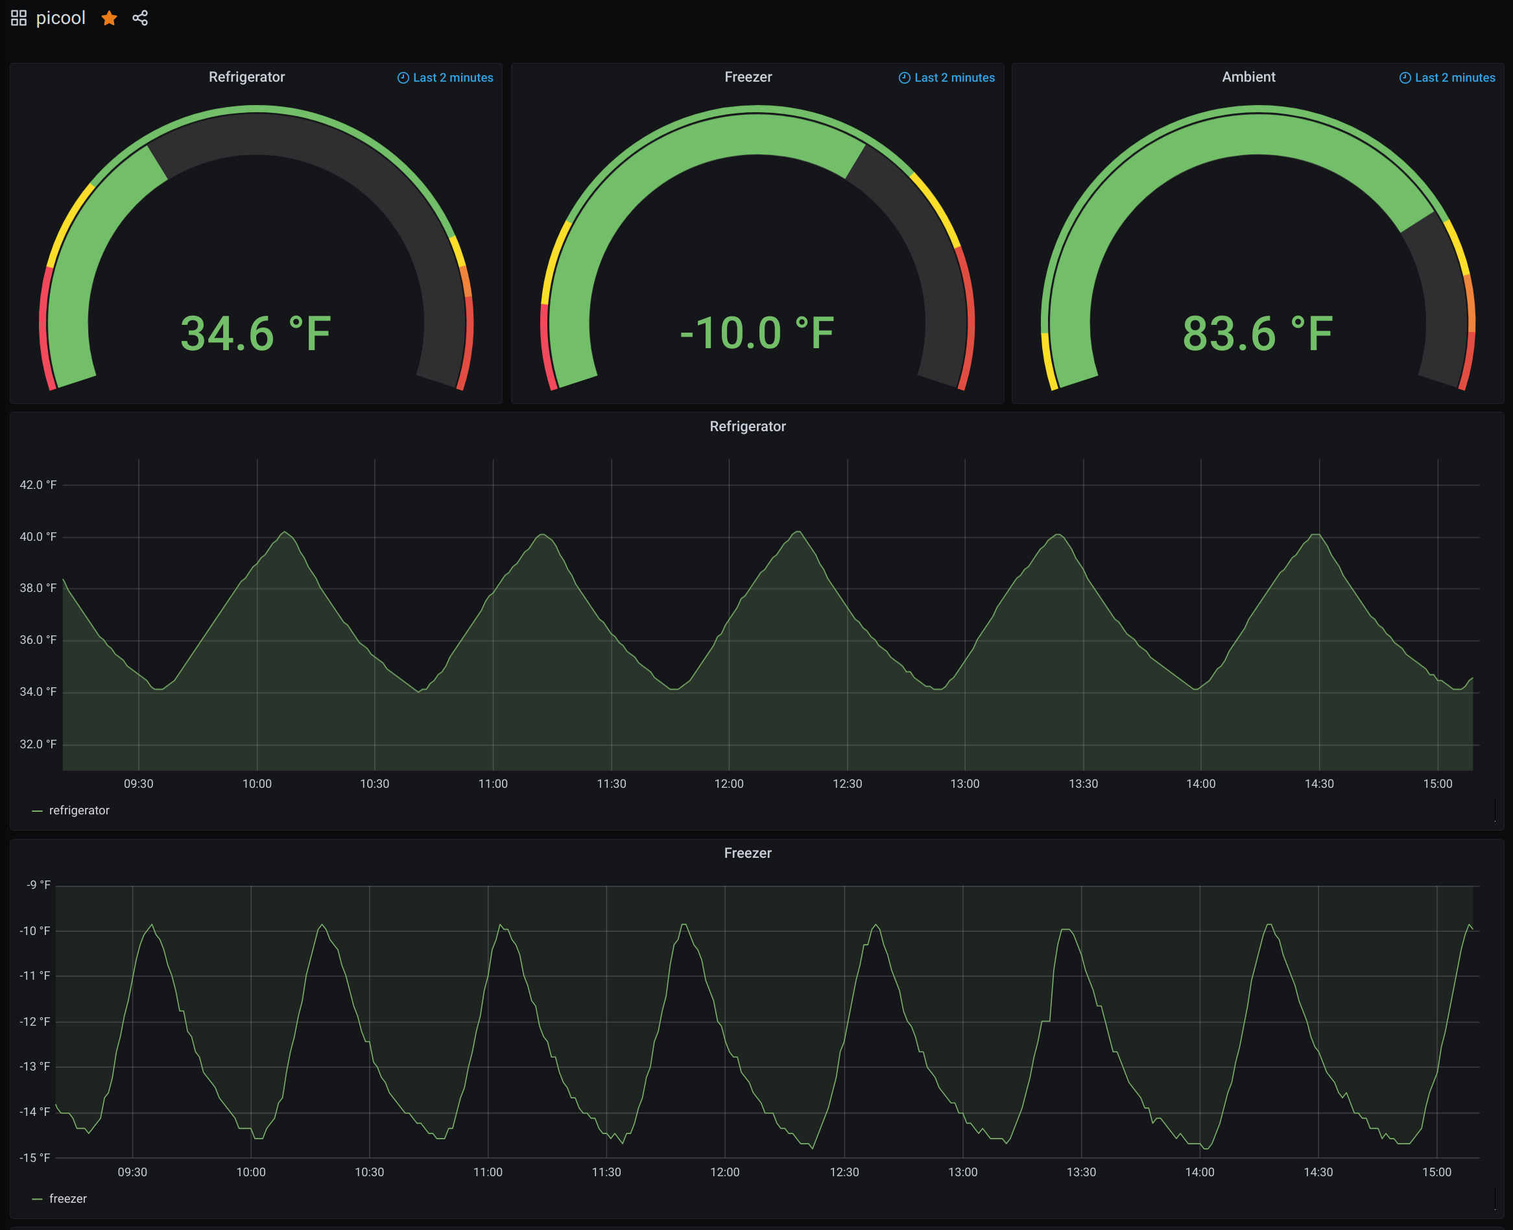Open the Freezer gauge panel title menu
This screenshot has width=1513, height=1230.
tap(748, 77)
